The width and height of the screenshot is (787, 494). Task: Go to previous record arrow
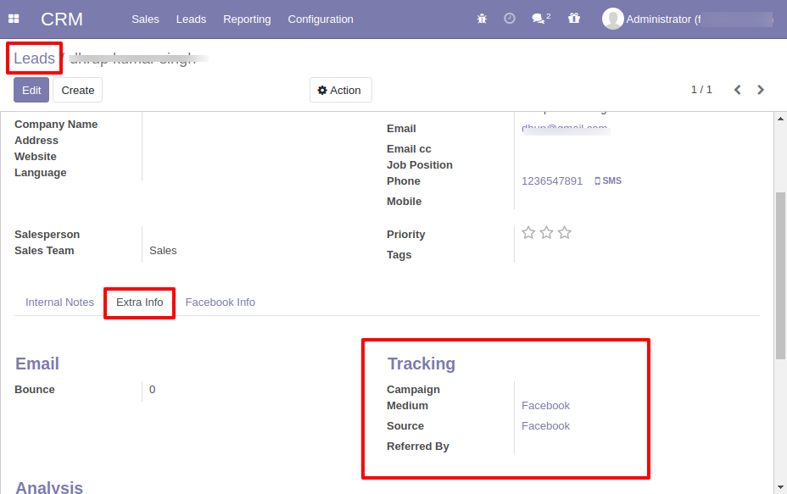[x=737, y=90]
